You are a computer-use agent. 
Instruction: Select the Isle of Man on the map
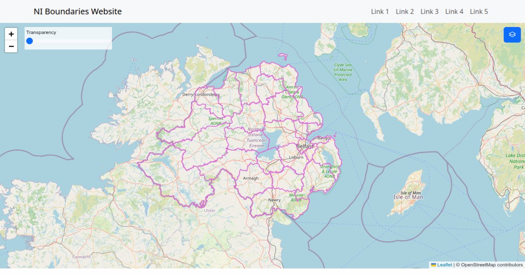pyautogui.click(x=408, y=197)
